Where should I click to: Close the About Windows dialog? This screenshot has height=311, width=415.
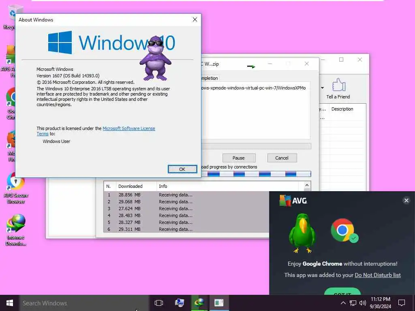pyautogui.click(x=195, y=19)
